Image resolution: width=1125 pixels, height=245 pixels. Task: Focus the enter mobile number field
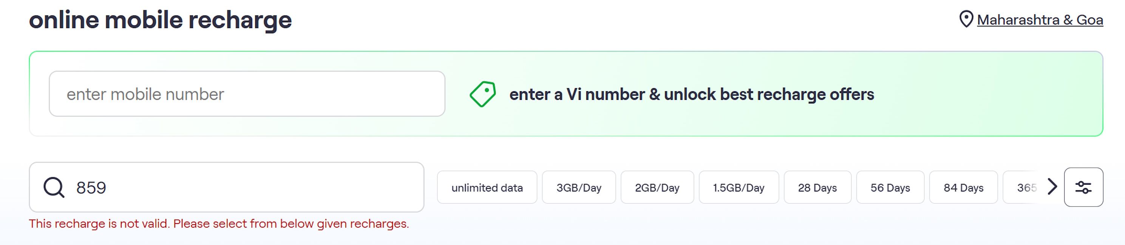click(x=247, y=94)
